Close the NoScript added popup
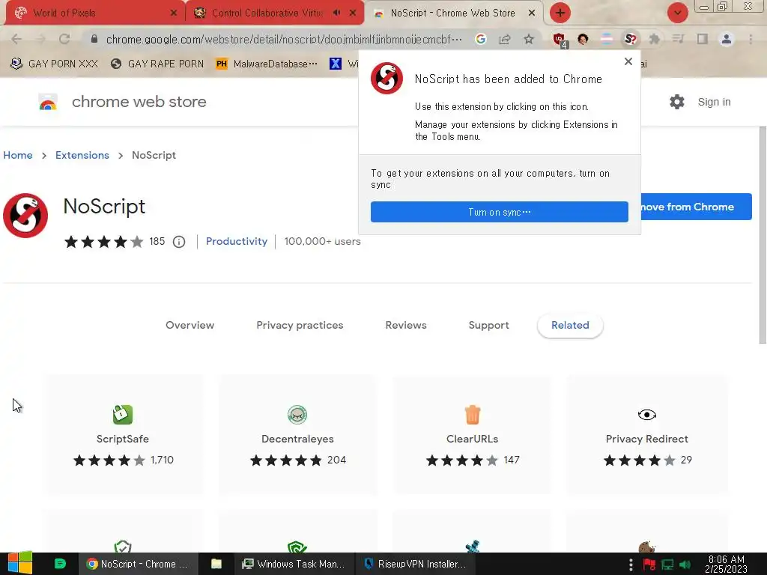767x575 pixels. point(628,61)
